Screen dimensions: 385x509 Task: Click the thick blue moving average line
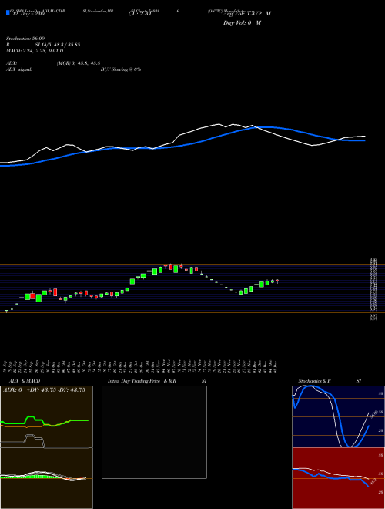pyautogui.click(x=182, y=146)
